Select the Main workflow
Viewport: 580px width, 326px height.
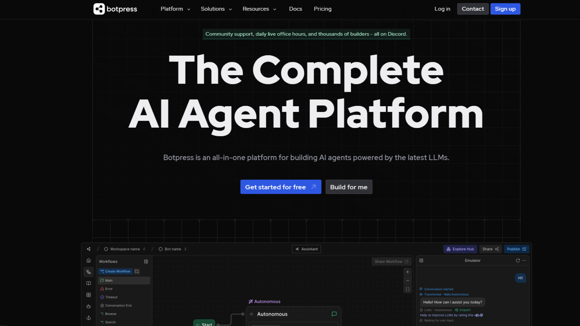(124, 280)
